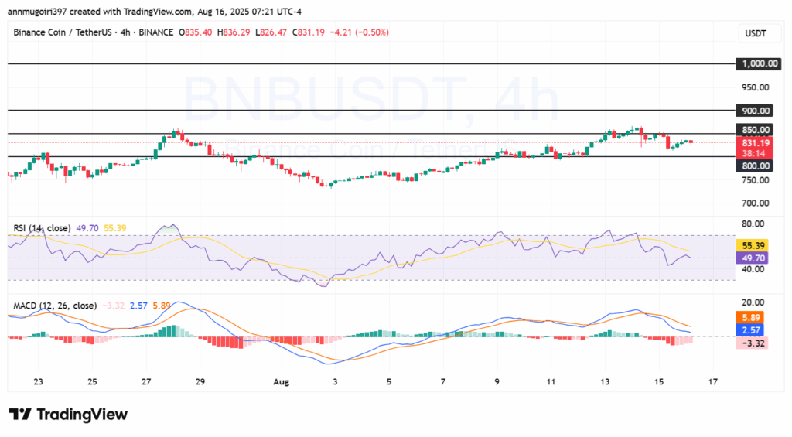Screen dimensions: 792x437
Task: Click the close price C831.19
Action: coord(308,32)
